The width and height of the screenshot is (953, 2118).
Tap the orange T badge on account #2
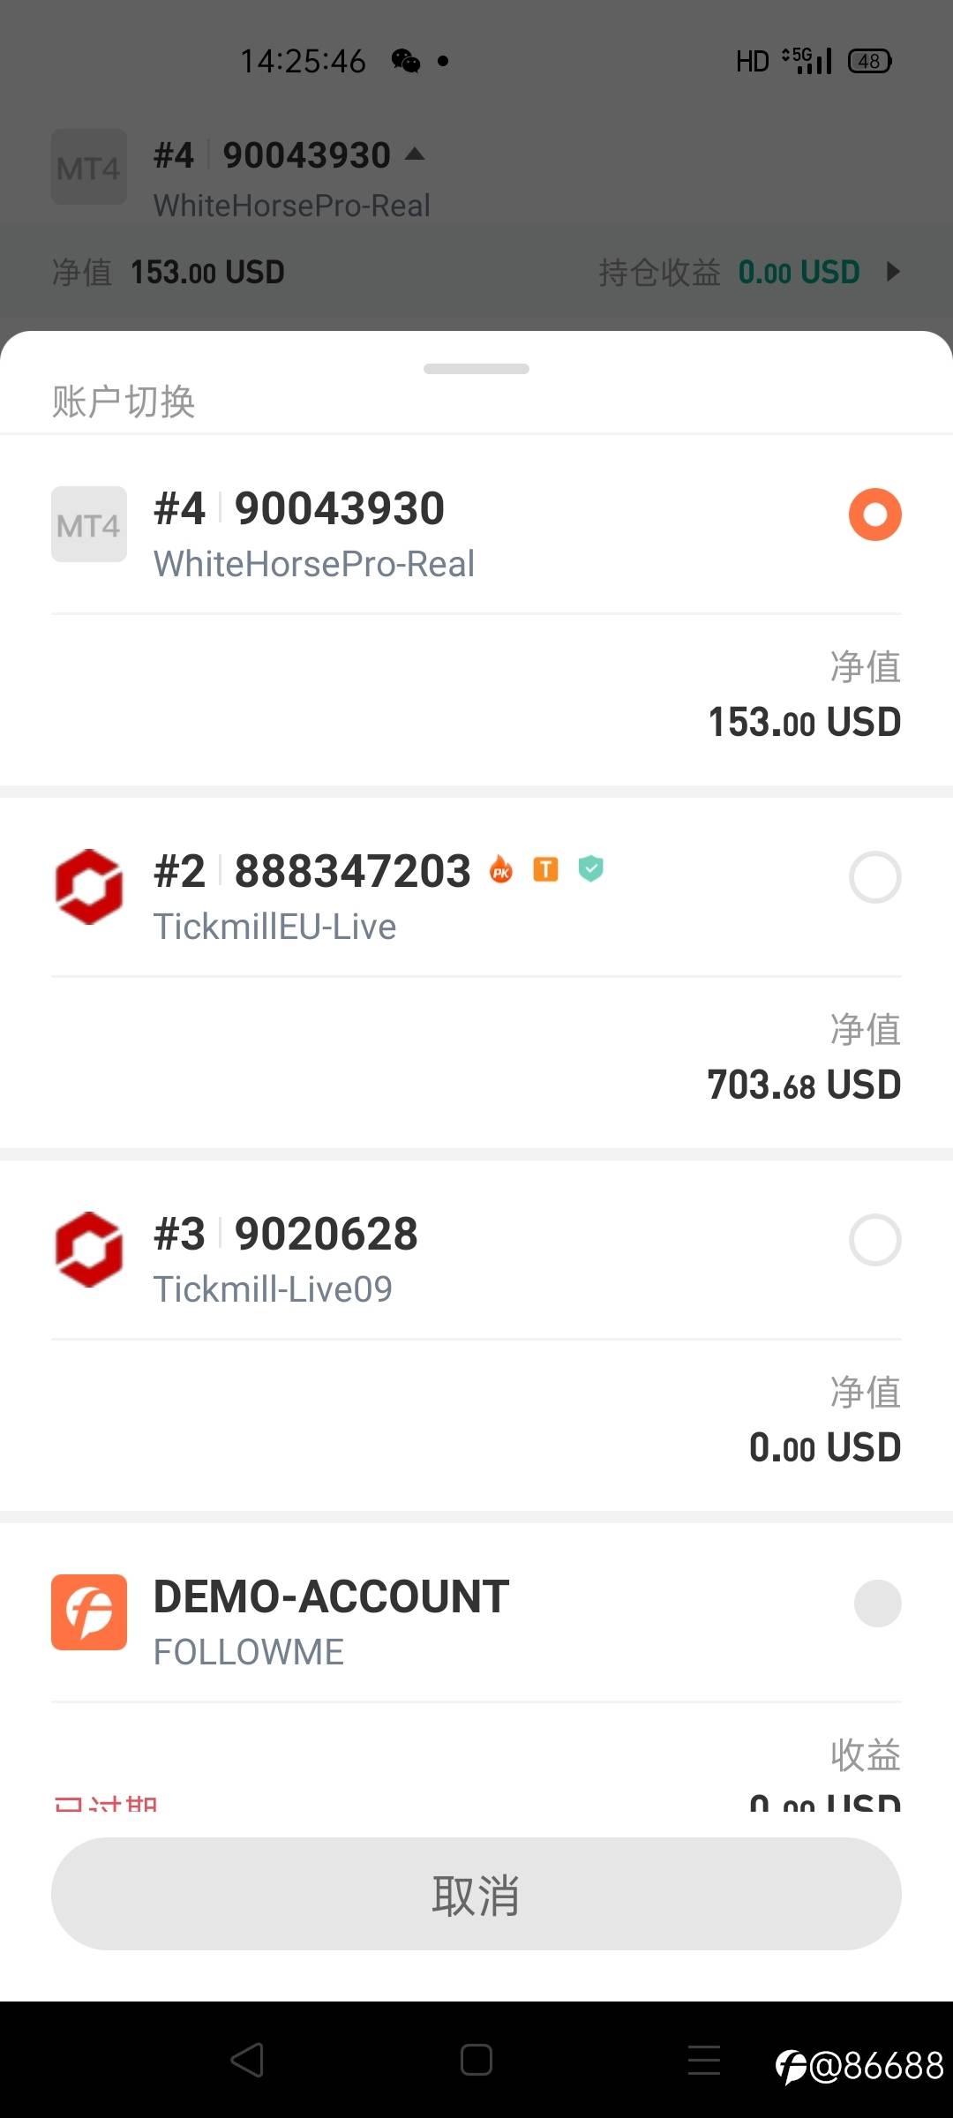tap(546, 870)
